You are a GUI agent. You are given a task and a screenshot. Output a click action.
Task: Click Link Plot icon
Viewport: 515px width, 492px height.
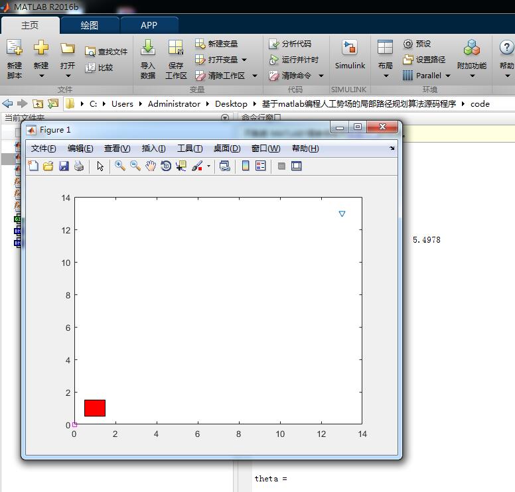pyautogui.click(x=225, y=166)
